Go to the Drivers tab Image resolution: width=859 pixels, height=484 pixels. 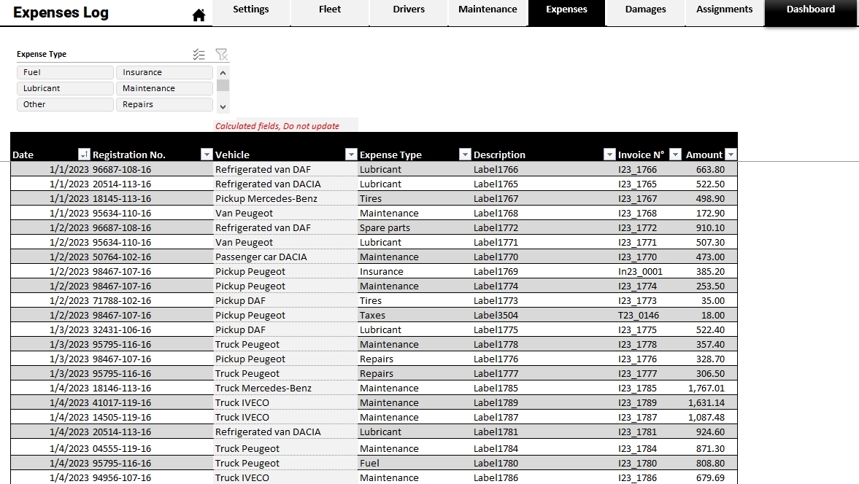tap(409, 12)
